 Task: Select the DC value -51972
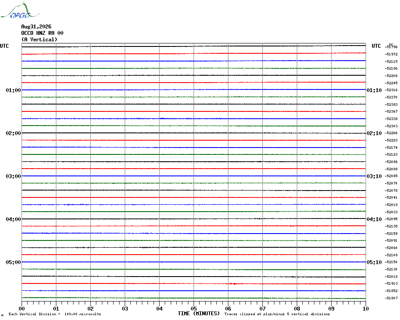coord(391,54)
